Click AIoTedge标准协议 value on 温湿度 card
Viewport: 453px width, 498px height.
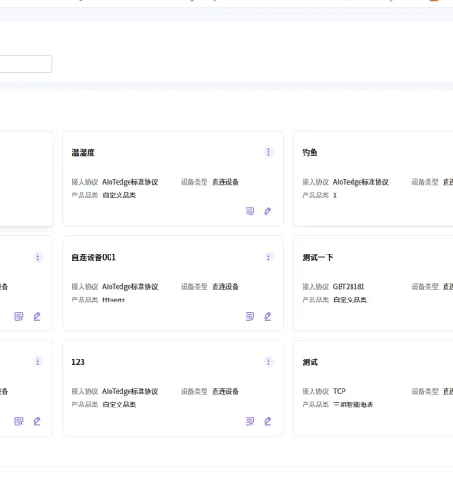point(130,182)
